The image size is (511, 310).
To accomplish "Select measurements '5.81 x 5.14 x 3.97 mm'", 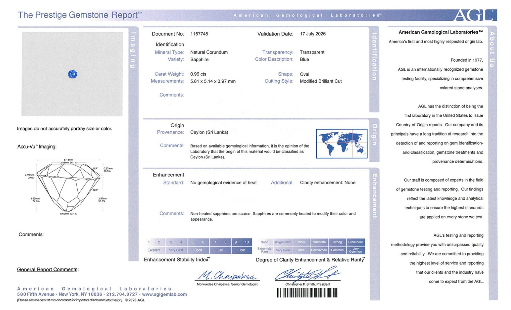I will [213, 81].
